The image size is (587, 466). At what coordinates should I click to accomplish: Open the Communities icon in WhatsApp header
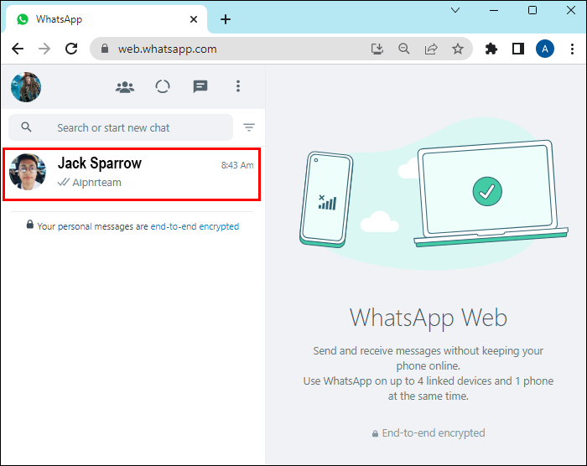125,87
